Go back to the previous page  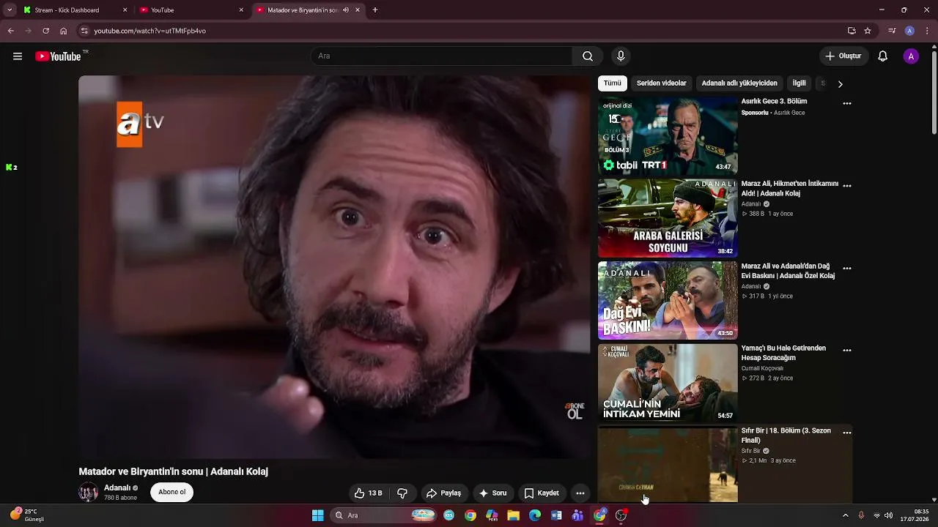coord(10,31)
